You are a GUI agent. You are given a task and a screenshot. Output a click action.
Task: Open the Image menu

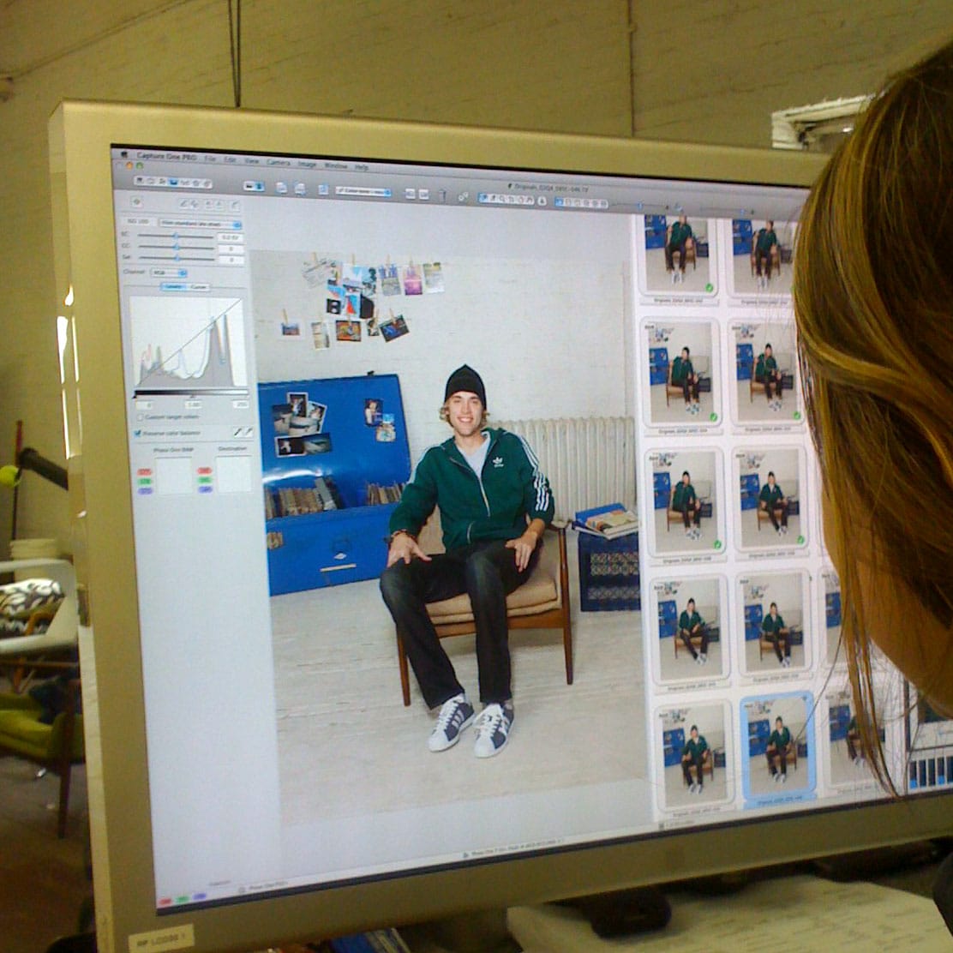[x=306, y=164]
